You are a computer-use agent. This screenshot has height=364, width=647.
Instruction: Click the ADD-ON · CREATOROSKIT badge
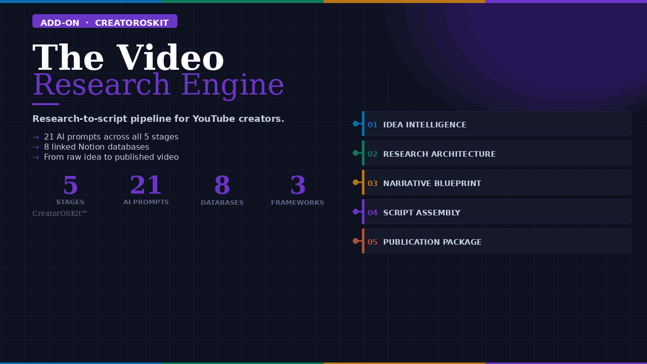[105, 21]
